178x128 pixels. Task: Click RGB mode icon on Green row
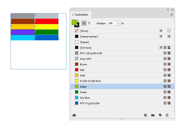[x=169, y=92]
